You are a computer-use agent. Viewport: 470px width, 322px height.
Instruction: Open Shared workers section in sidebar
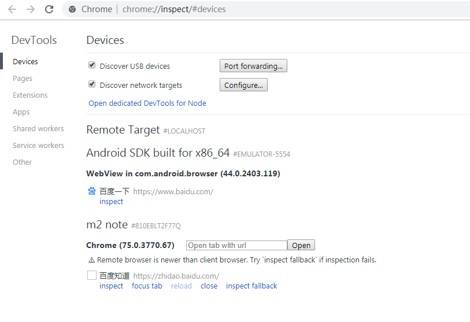click(38, 128)
